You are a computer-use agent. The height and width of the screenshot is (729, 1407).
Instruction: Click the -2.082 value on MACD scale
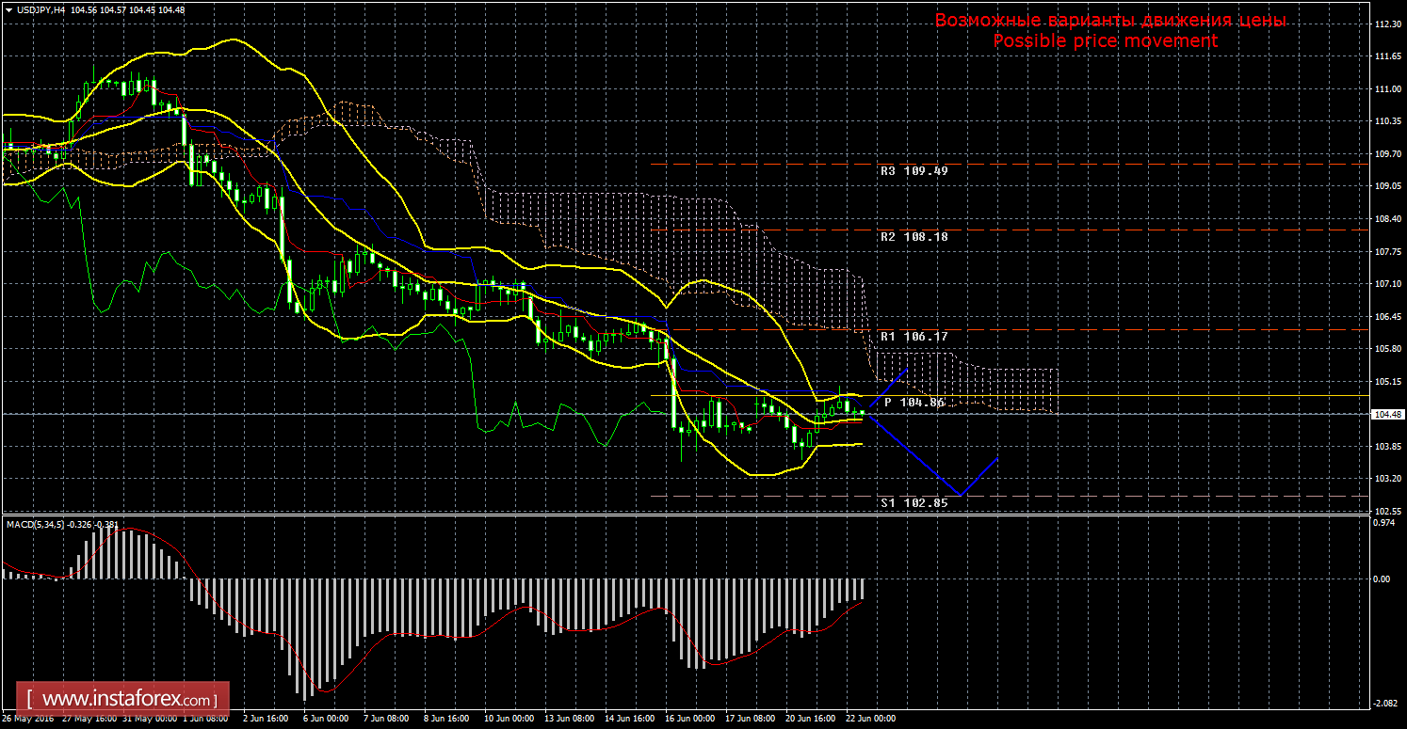pos(1383,703)
